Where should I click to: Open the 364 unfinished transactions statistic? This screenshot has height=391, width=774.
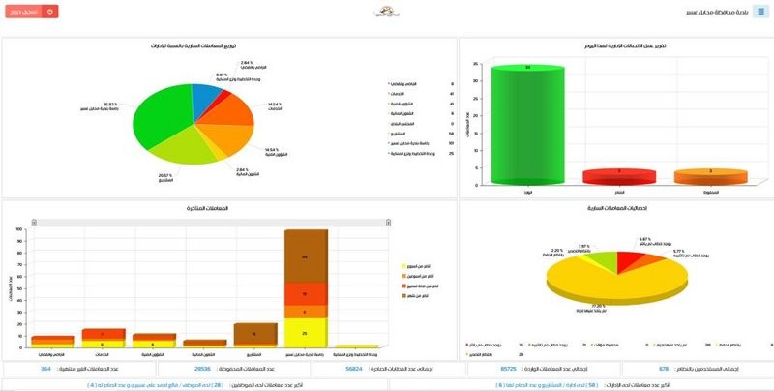(x=77, y=369)
